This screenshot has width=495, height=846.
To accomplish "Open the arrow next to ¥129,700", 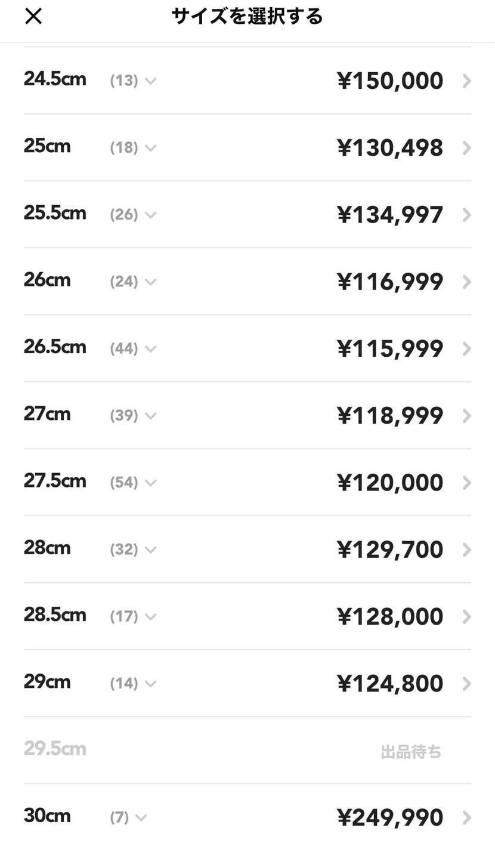I will (467, 549).
